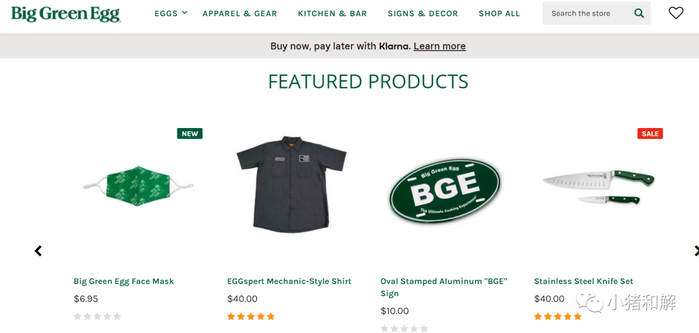Expand the EGGS dropdown menu
This screenshot has height=333, width=699.
[170, 13]
